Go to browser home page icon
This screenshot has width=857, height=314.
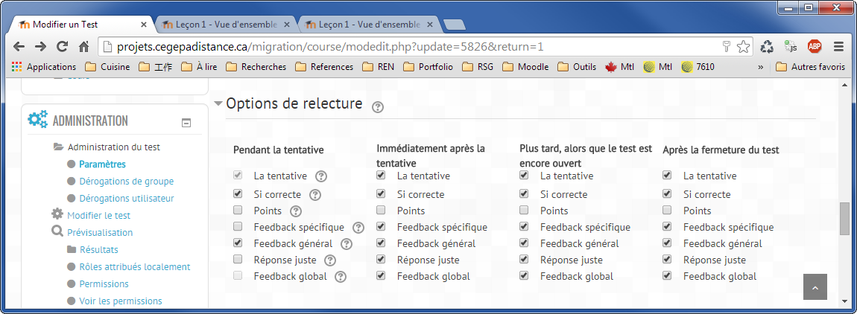[84, 46]
